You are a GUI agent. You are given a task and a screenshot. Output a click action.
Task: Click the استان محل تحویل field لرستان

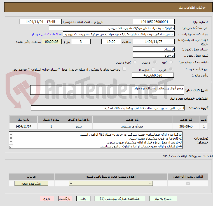(153, 49)
